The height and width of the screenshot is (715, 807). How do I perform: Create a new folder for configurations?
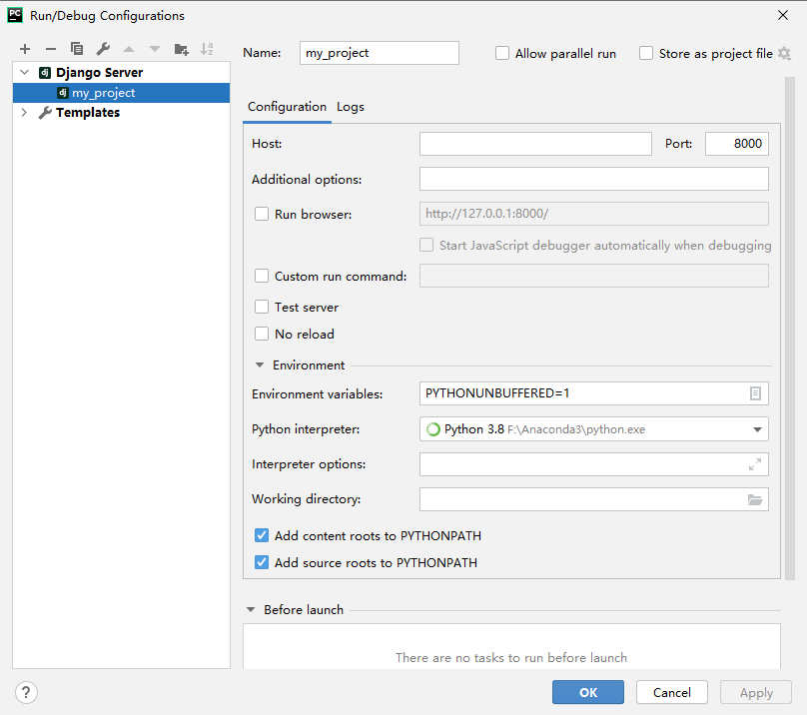point(181,49)
